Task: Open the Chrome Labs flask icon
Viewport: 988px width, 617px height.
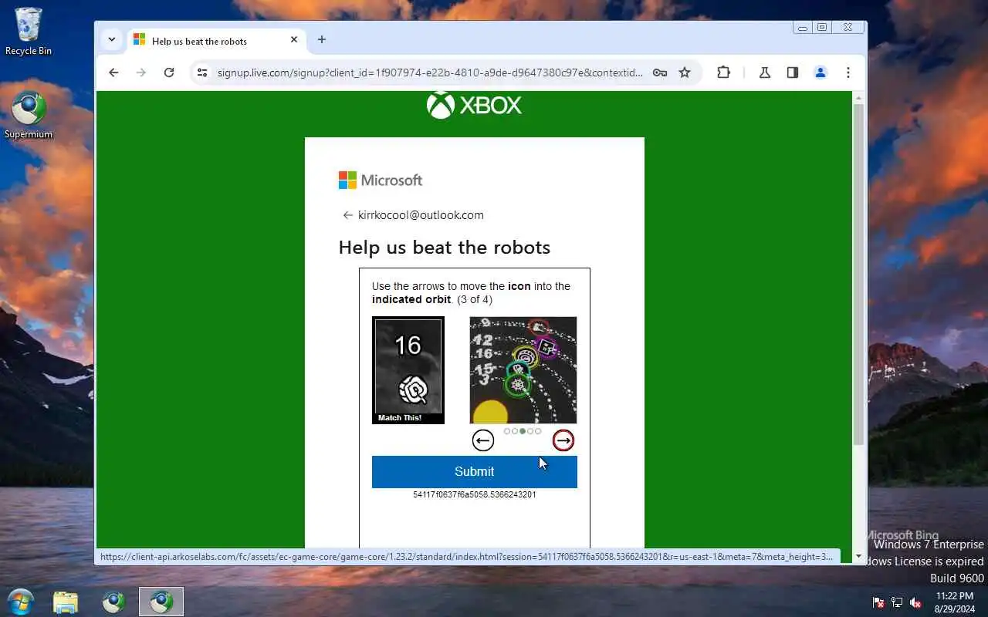Action: click(765, 72)
